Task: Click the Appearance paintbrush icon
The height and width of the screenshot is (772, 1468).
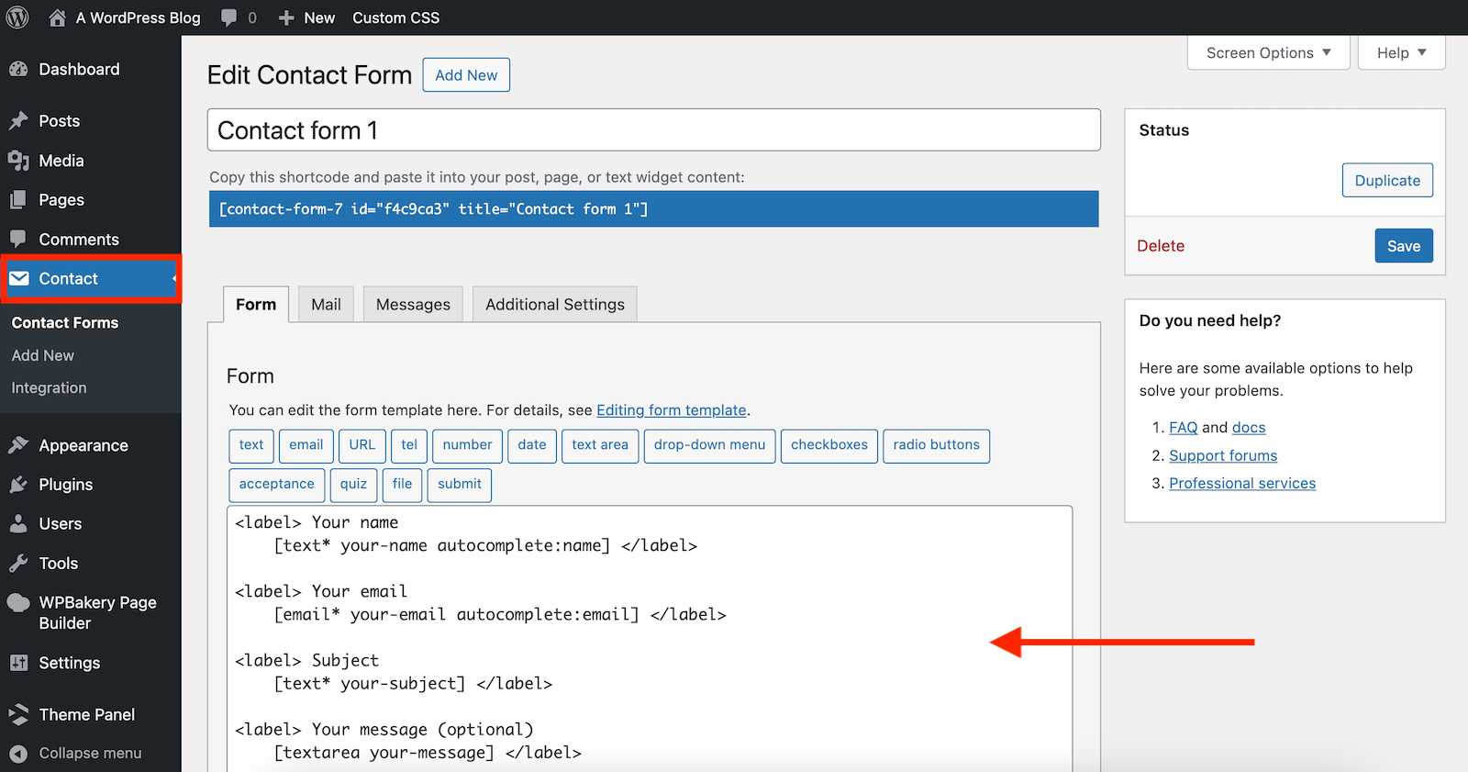Action: pos(18,445)
